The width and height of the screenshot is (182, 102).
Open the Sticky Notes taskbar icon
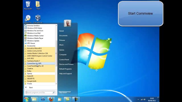[x=68, y=99]
